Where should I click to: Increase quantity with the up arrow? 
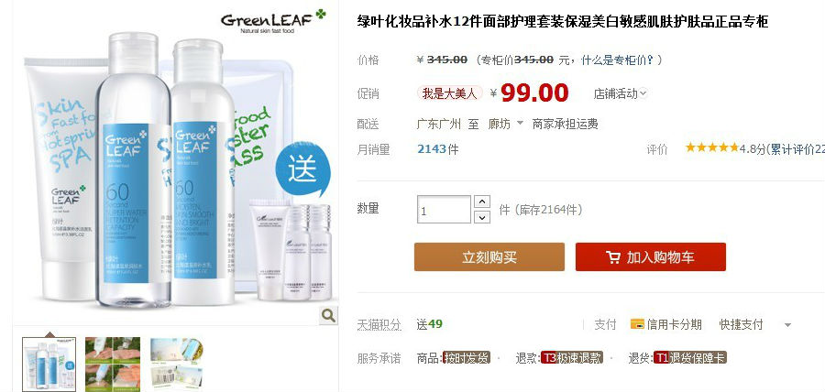pyautogui.click(x=482, y=201)
